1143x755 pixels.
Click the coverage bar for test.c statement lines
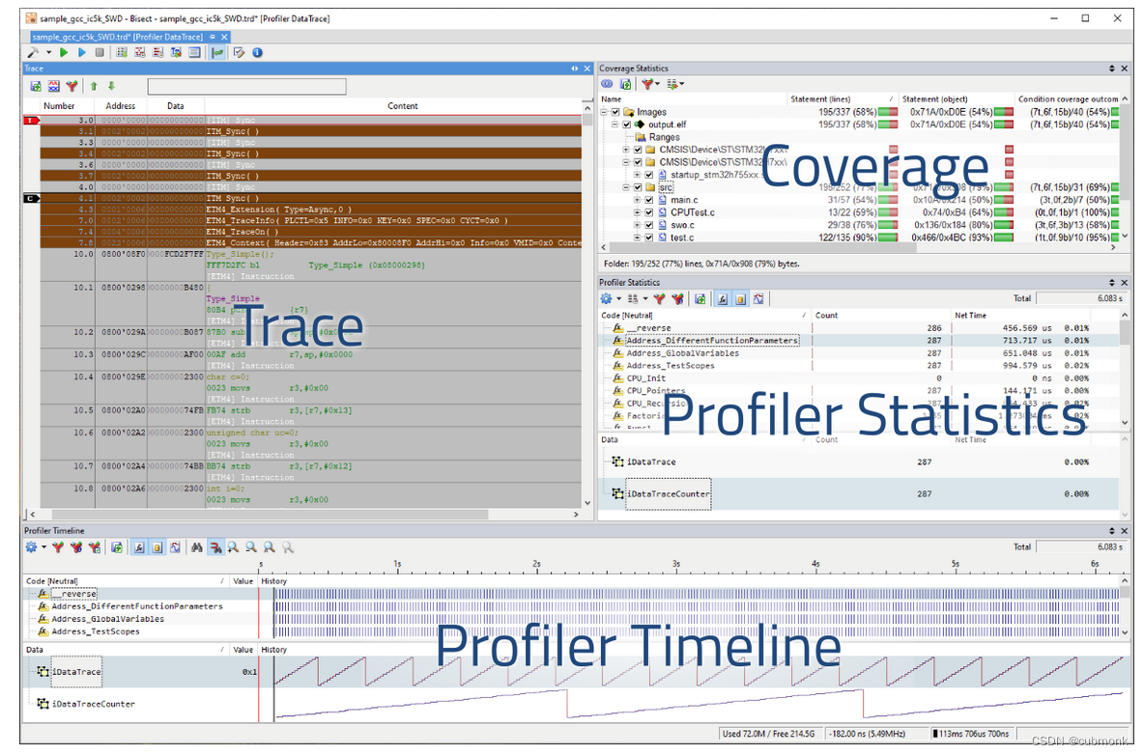(888, 238)
